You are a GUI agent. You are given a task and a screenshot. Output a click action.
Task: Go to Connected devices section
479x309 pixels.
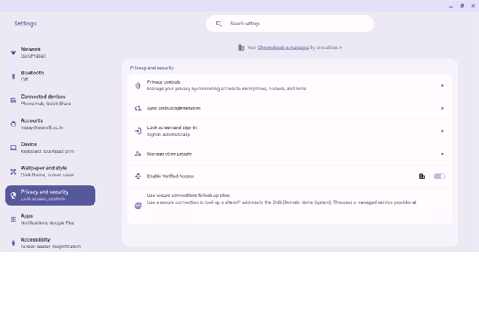pos(51,100)
